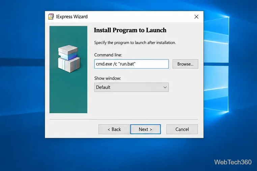
Task: Proceed with the Next > button
Action: point(146,129)
